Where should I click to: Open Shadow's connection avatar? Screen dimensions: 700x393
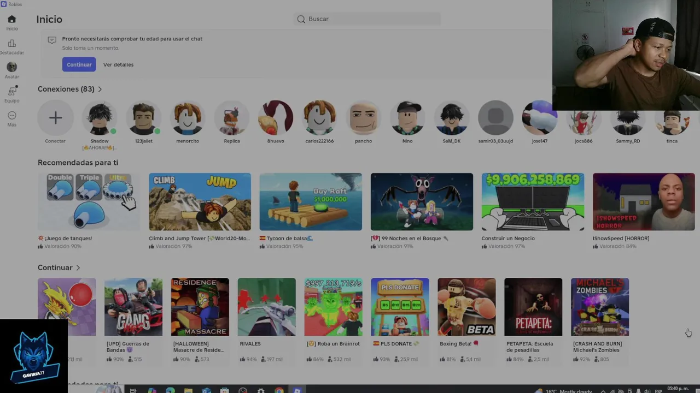click(100, 118)
